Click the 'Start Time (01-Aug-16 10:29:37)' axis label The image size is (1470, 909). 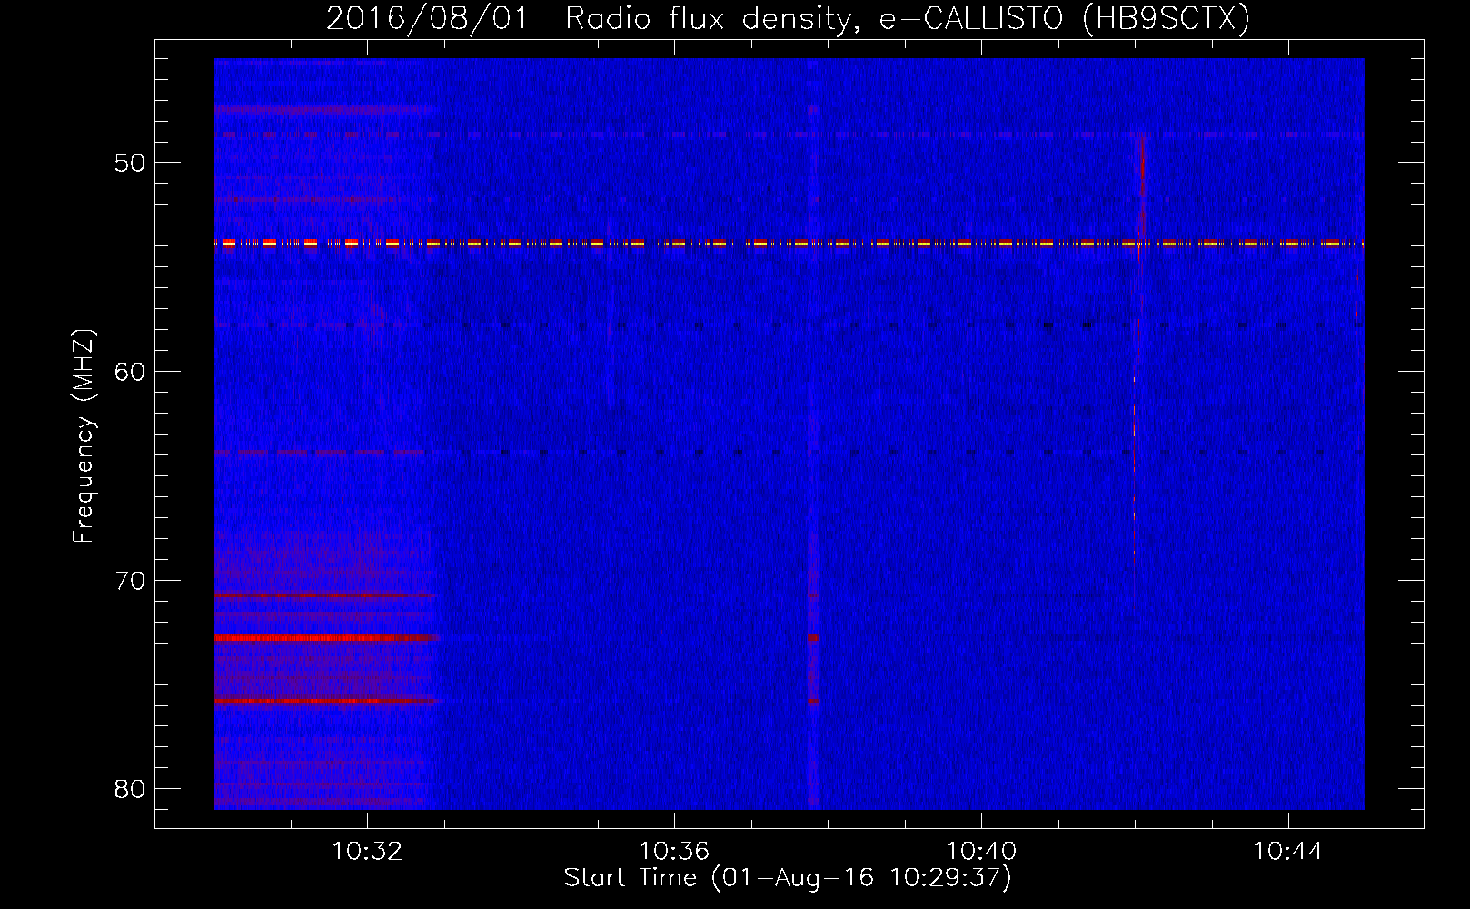(x=788, y=878)
